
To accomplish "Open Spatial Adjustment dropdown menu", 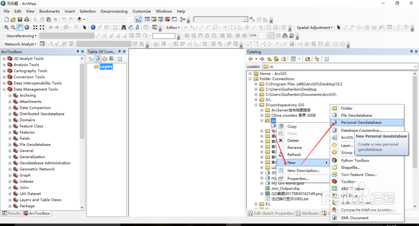I will (315, 27).
